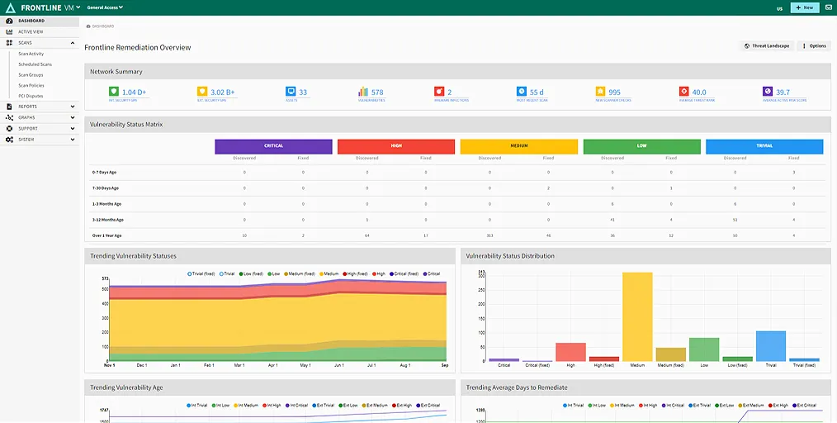Open the Dashboard gauge icon in sidebar
Viewport: 837px width, 423px height.
(9, 21)
